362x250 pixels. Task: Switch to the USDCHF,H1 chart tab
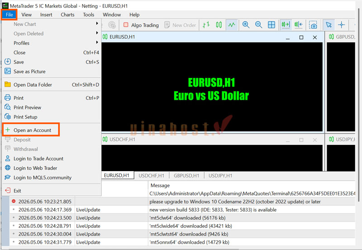152,176
